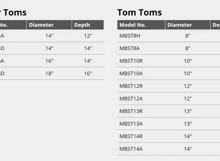Click the 16" diameter cell in left table
The width and height of the screenshot is (220, 161).
[49, 61]
